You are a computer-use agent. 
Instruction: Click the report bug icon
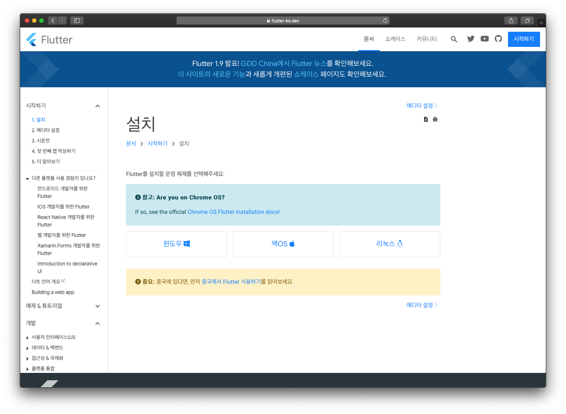435,119
